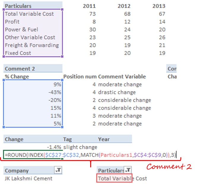The width and height of the screenshot is (197, 184).
Task: Select the 2013 column header cell
Action: 159,6
